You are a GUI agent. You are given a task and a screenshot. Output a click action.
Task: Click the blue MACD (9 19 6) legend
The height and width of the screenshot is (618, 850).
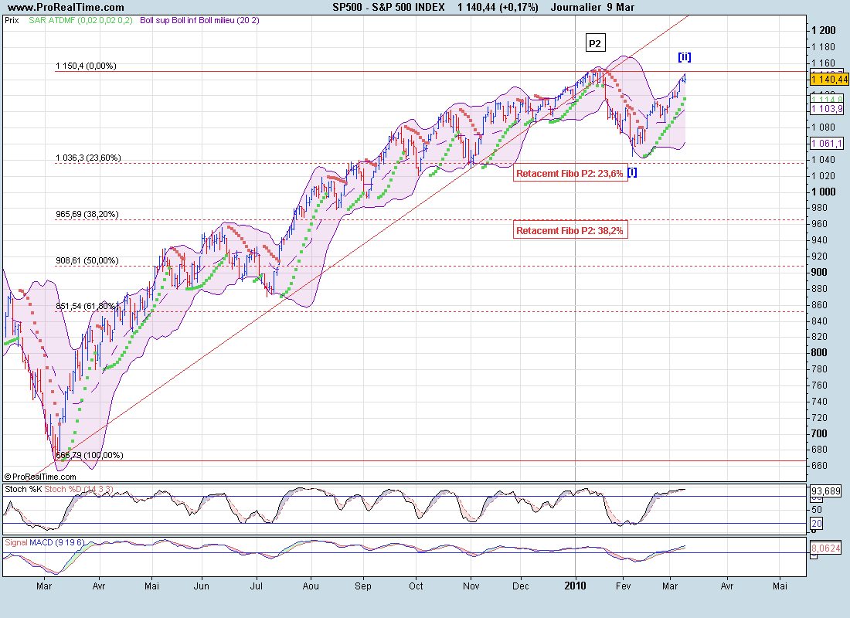point(57,542)
